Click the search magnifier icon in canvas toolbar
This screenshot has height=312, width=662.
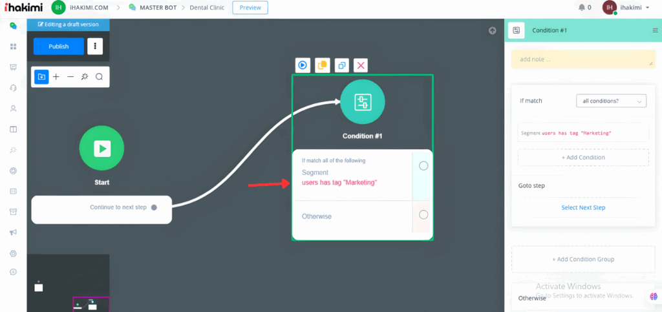(100, 77)
